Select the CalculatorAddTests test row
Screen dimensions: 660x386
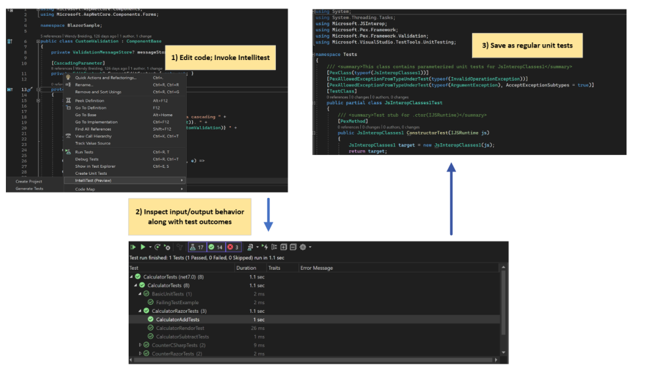point(314,319)
